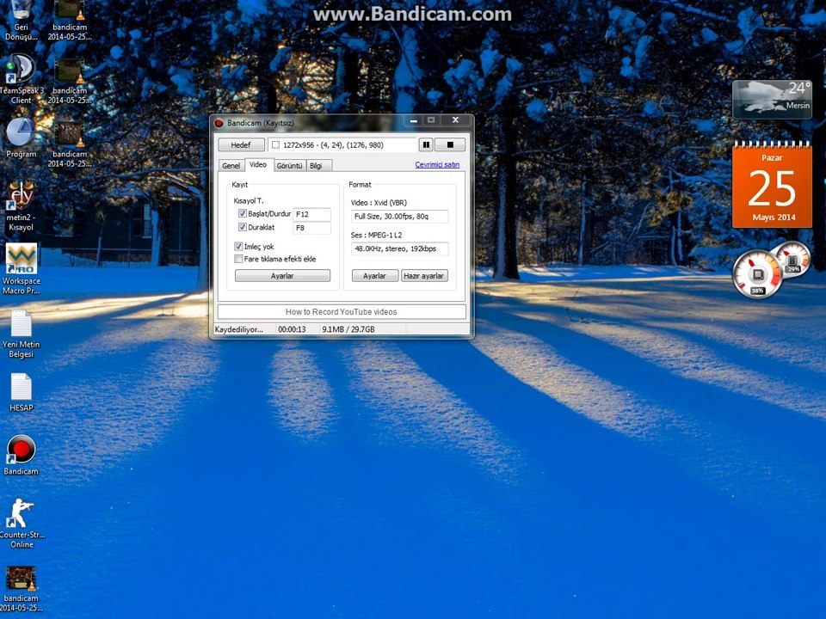Image resolution: width=826 pixels, height=619 pixels.
Task: Open the Genel tab
Action: point(231,166)
